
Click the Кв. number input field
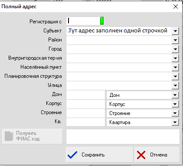coord(85,122)
